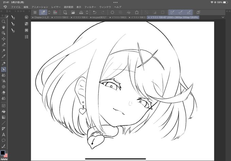Screen dimensions: 231x161
Task: Open the Clip Studio logo menu
Action: [5, 7]
